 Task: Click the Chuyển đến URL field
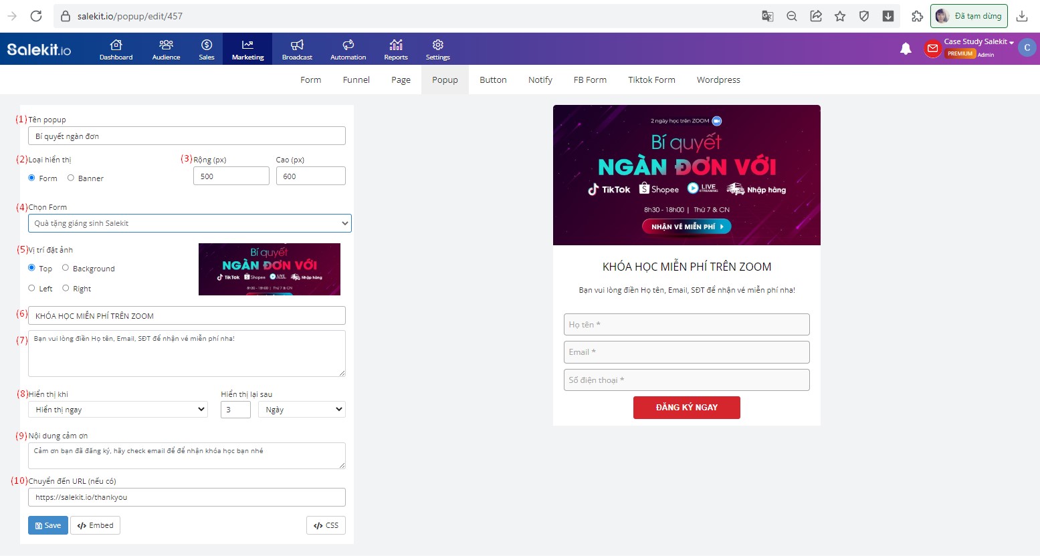(x=187, y=497)
